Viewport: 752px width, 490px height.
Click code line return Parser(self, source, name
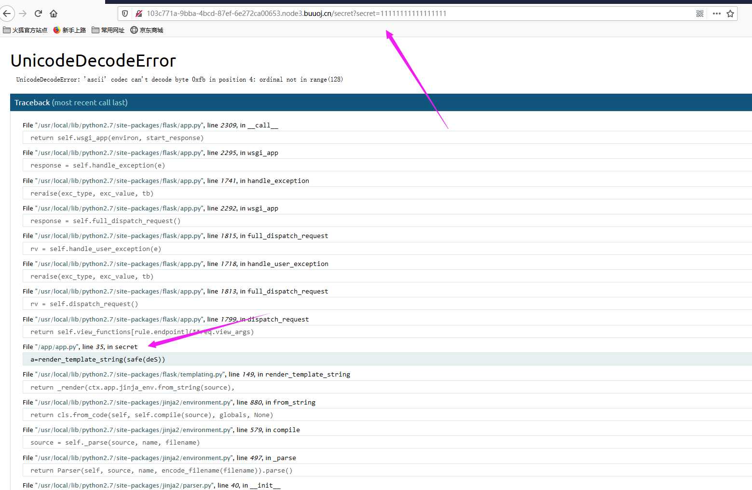pos(387,471)
